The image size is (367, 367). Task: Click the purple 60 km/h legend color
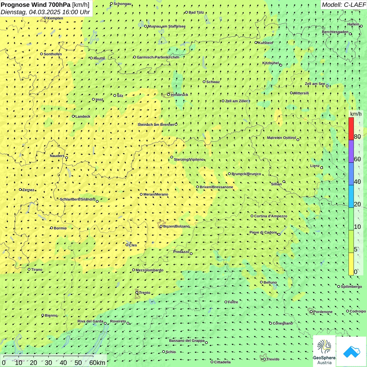351,152
